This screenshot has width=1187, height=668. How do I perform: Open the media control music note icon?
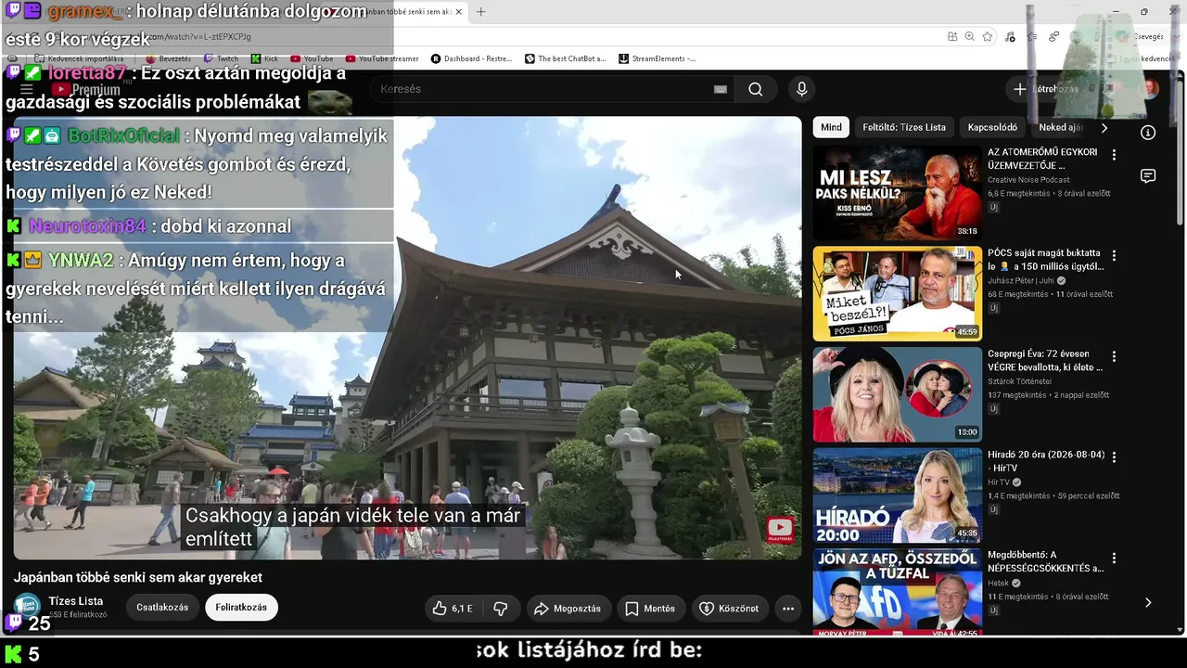[x=1010, y=37]
